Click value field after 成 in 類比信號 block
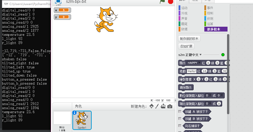253x132 pixels. pyautogui.click(x=219, y=103)
